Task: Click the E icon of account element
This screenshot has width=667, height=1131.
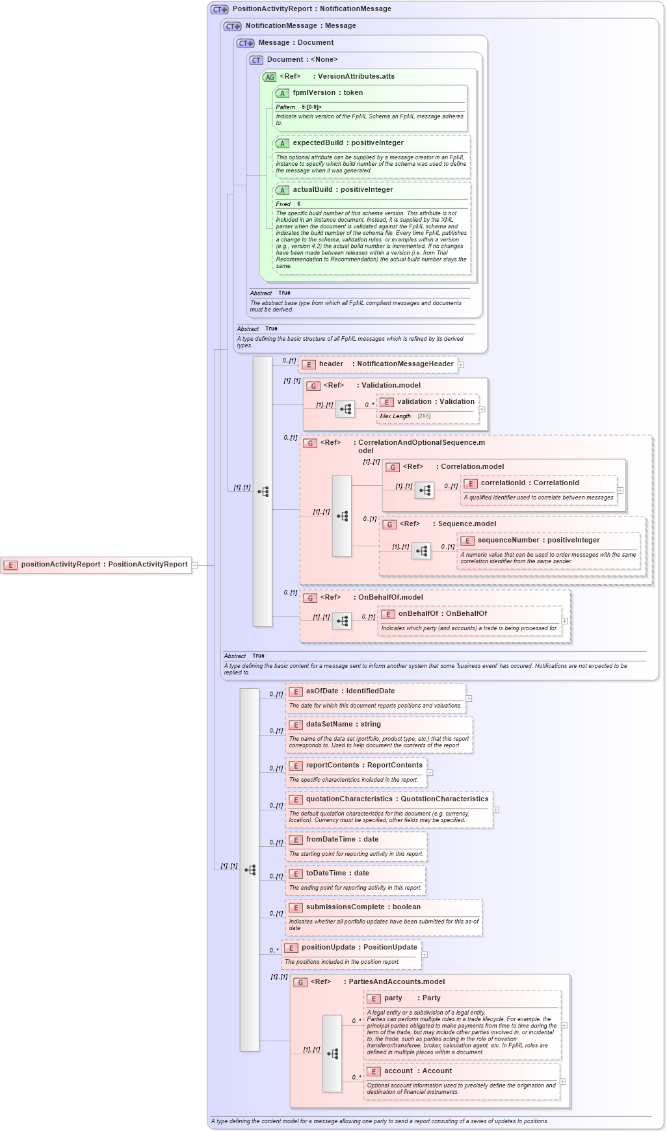Action: click(374, 1071)
